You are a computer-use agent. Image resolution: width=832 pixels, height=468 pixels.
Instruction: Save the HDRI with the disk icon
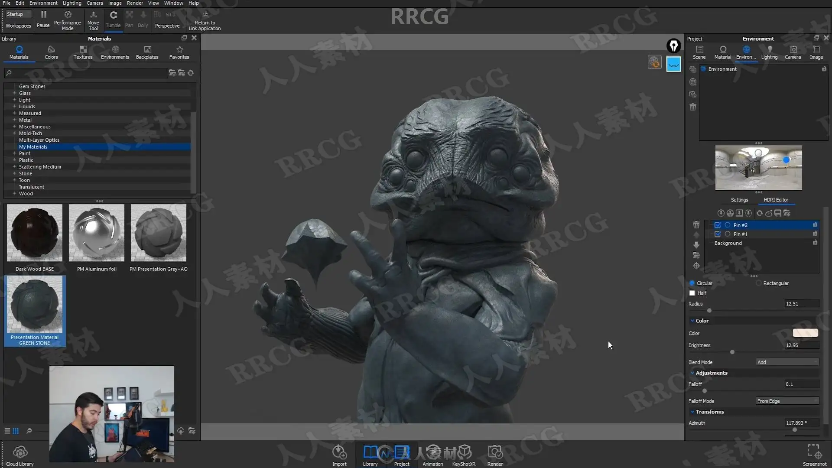(x=778, y=213)
